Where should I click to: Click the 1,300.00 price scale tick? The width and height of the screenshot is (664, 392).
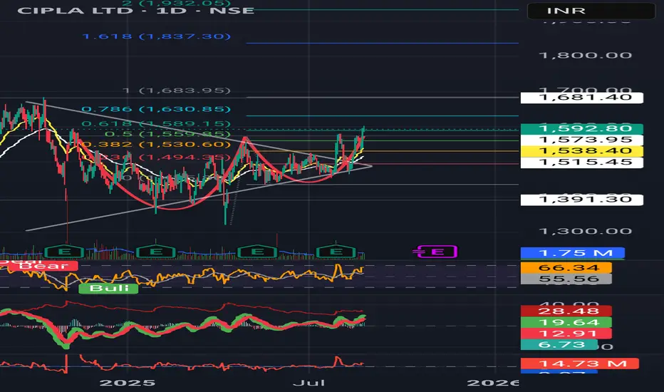coord(585,232)
